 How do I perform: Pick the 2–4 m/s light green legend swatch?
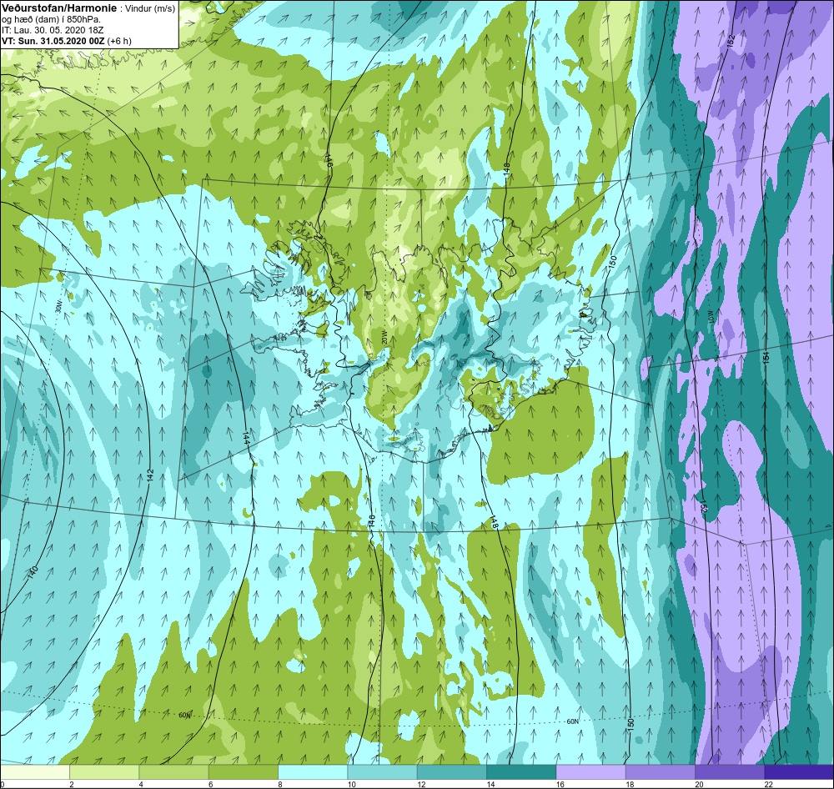coord(104,772)
